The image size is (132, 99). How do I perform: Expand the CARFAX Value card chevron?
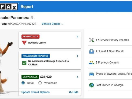[x=77, y=77]
